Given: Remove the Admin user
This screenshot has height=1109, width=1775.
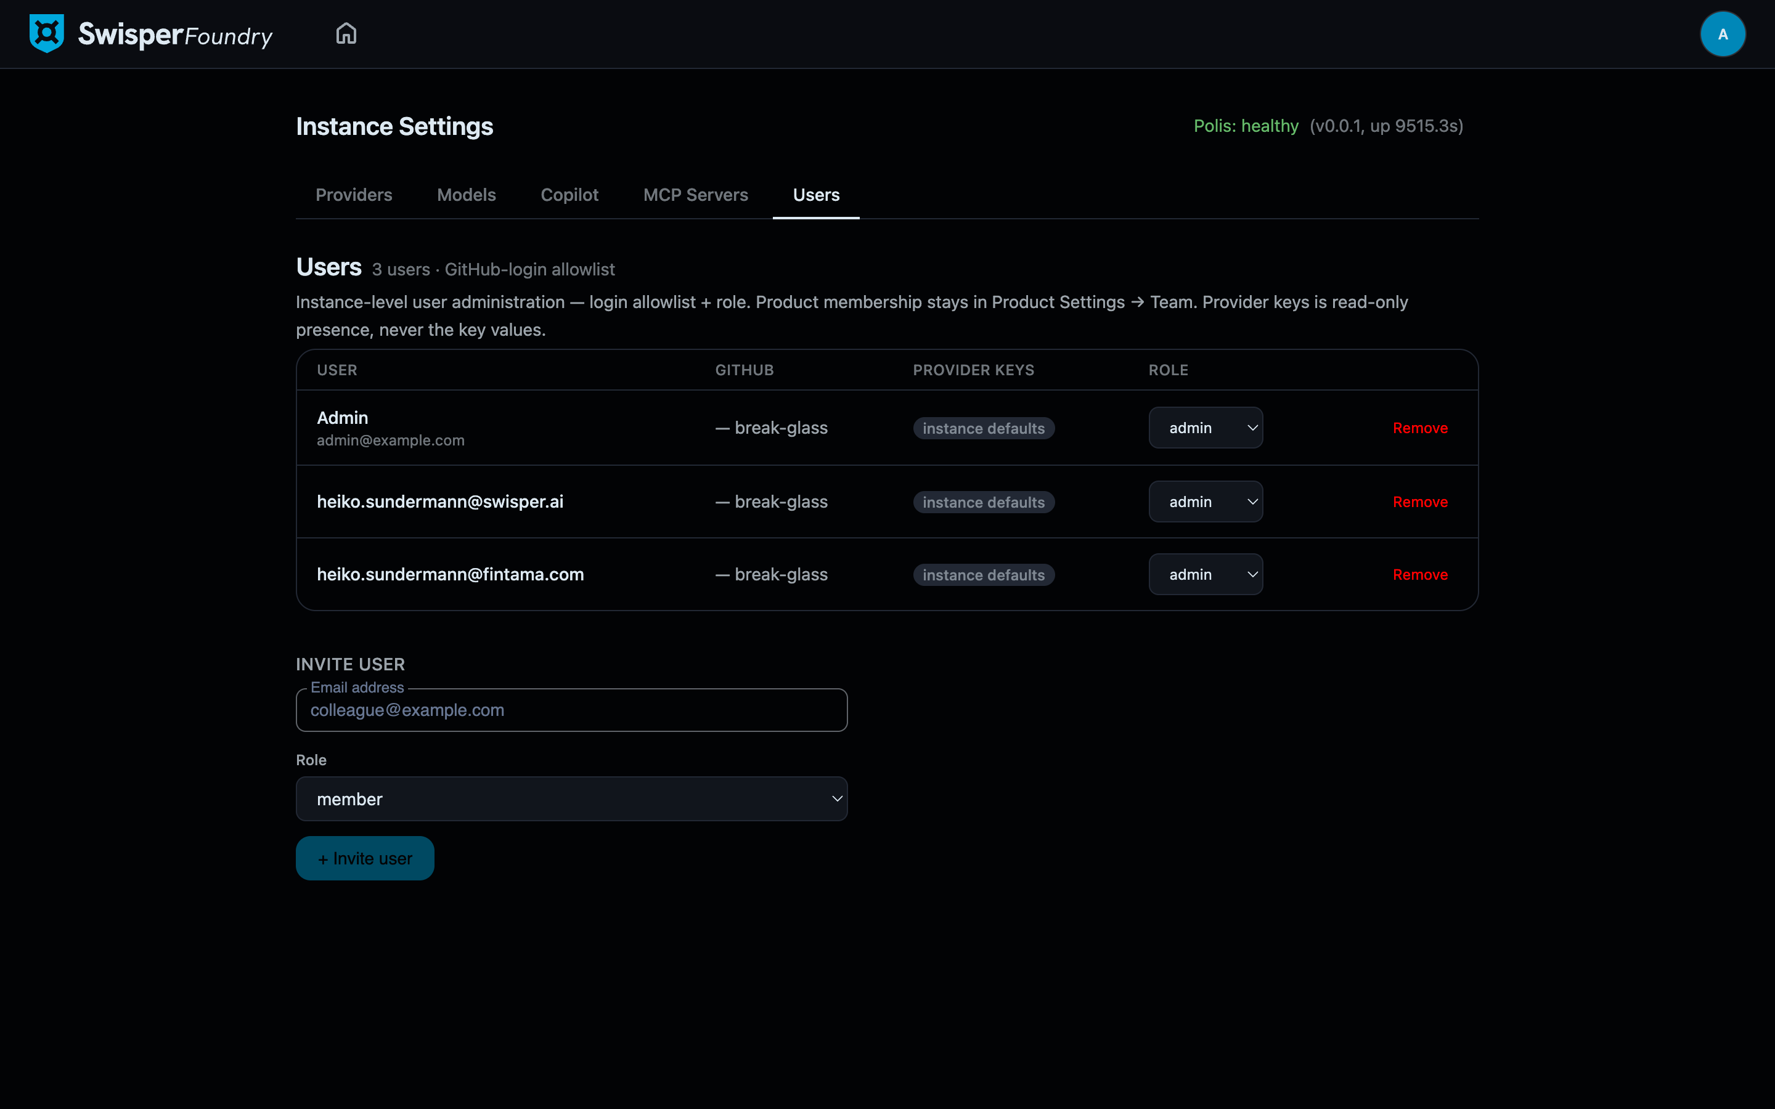Looking at the screenshot, I should point(1420,428).
